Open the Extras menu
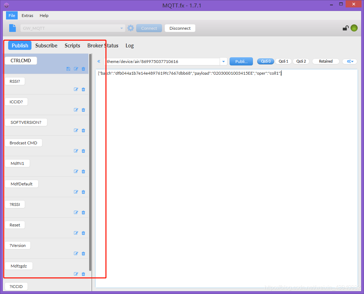The image size is (364, 294). tap(27, 16)
